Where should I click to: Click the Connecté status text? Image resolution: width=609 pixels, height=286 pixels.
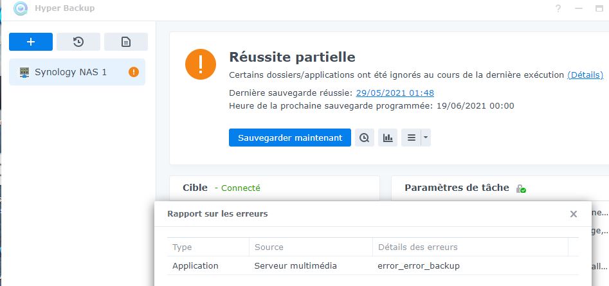click(x=241, y=188)
